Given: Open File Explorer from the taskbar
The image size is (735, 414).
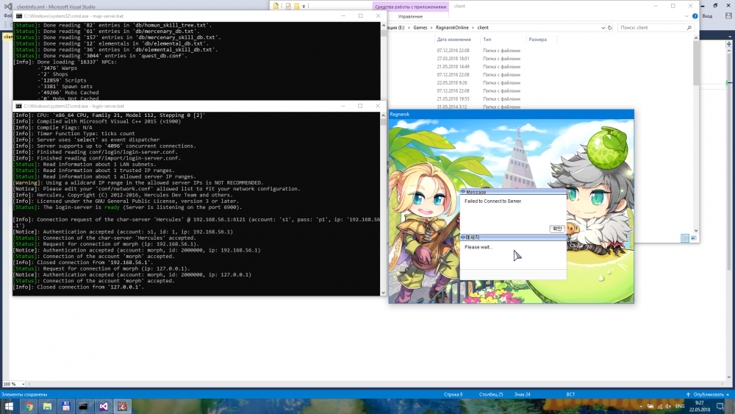Looking at the screenshot, I should pyautogui.click(x=47, y=407).
